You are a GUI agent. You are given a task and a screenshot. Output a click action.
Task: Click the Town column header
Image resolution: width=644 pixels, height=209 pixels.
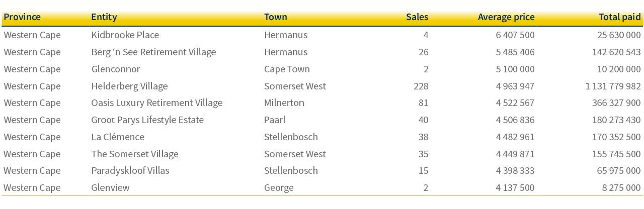[x=276, y=17]
